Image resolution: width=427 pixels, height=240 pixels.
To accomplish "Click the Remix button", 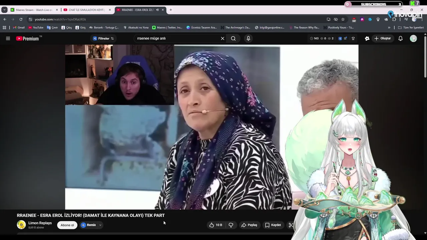I will (x=88, y=225).
